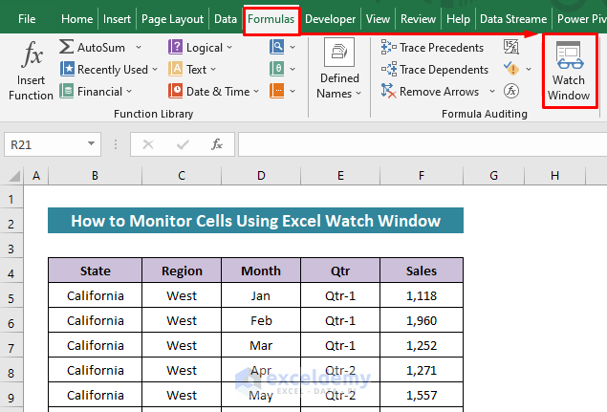Image resolution: width=607 pixels, height=412 pixels.
Task: Click Remove Arrows button
Action: [x=430, y=92]
